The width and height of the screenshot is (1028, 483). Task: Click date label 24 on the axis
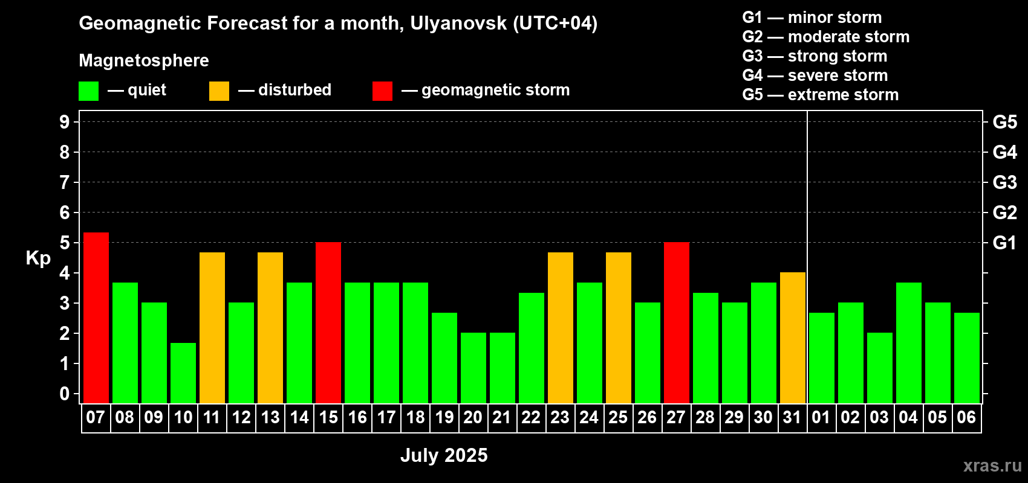(589, 417)
